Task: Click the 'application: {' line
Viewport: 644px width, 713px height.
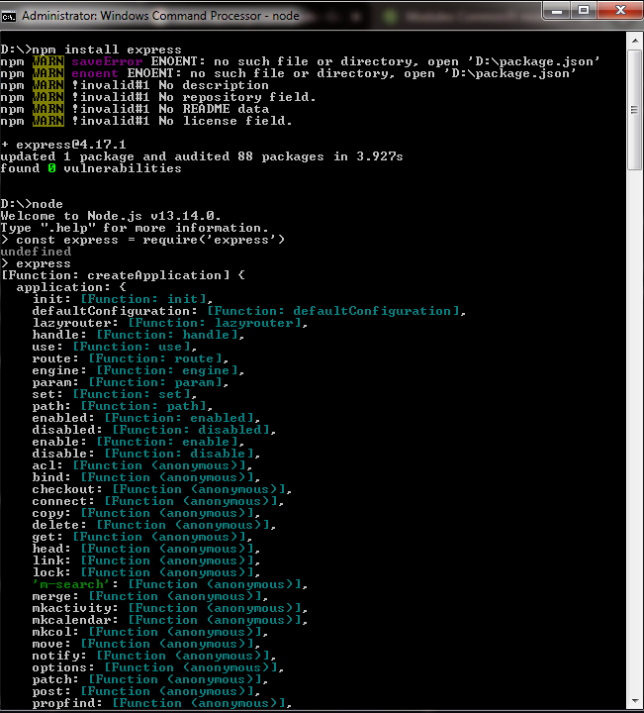Action: pyautogui.click(x=71, y=287)
